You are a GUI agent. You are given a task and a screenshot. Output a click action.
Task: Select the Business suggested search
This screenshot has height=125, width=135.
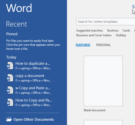pos(113,30)
